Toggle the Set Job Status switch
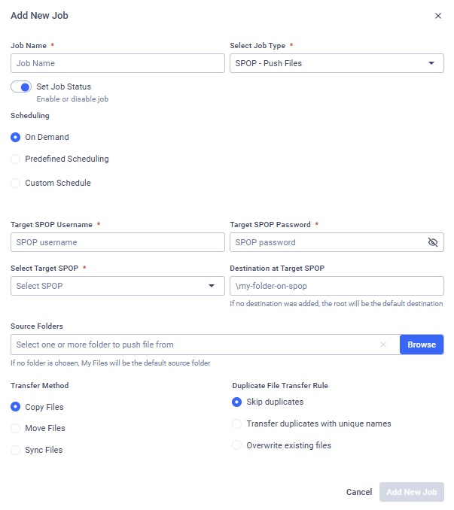 (20, 87)
